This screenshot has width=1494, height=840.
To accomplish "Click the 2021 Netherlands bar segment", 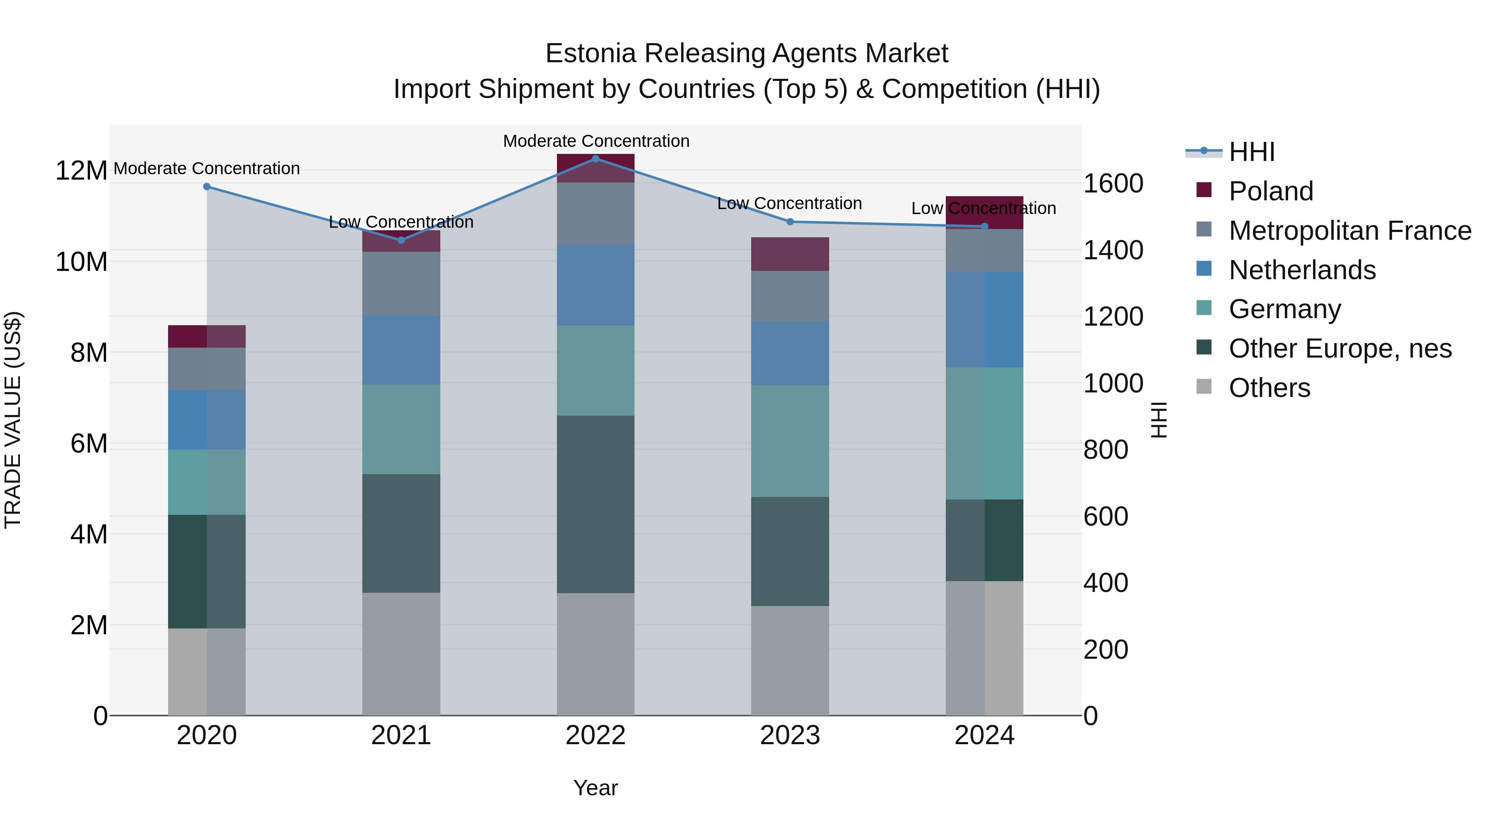I will click(x=401, y=350).
